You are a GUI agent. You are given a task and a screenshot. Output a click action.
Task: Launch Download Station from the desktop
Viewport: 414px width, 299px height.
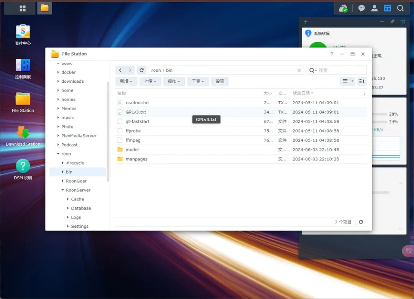(23, 136)
